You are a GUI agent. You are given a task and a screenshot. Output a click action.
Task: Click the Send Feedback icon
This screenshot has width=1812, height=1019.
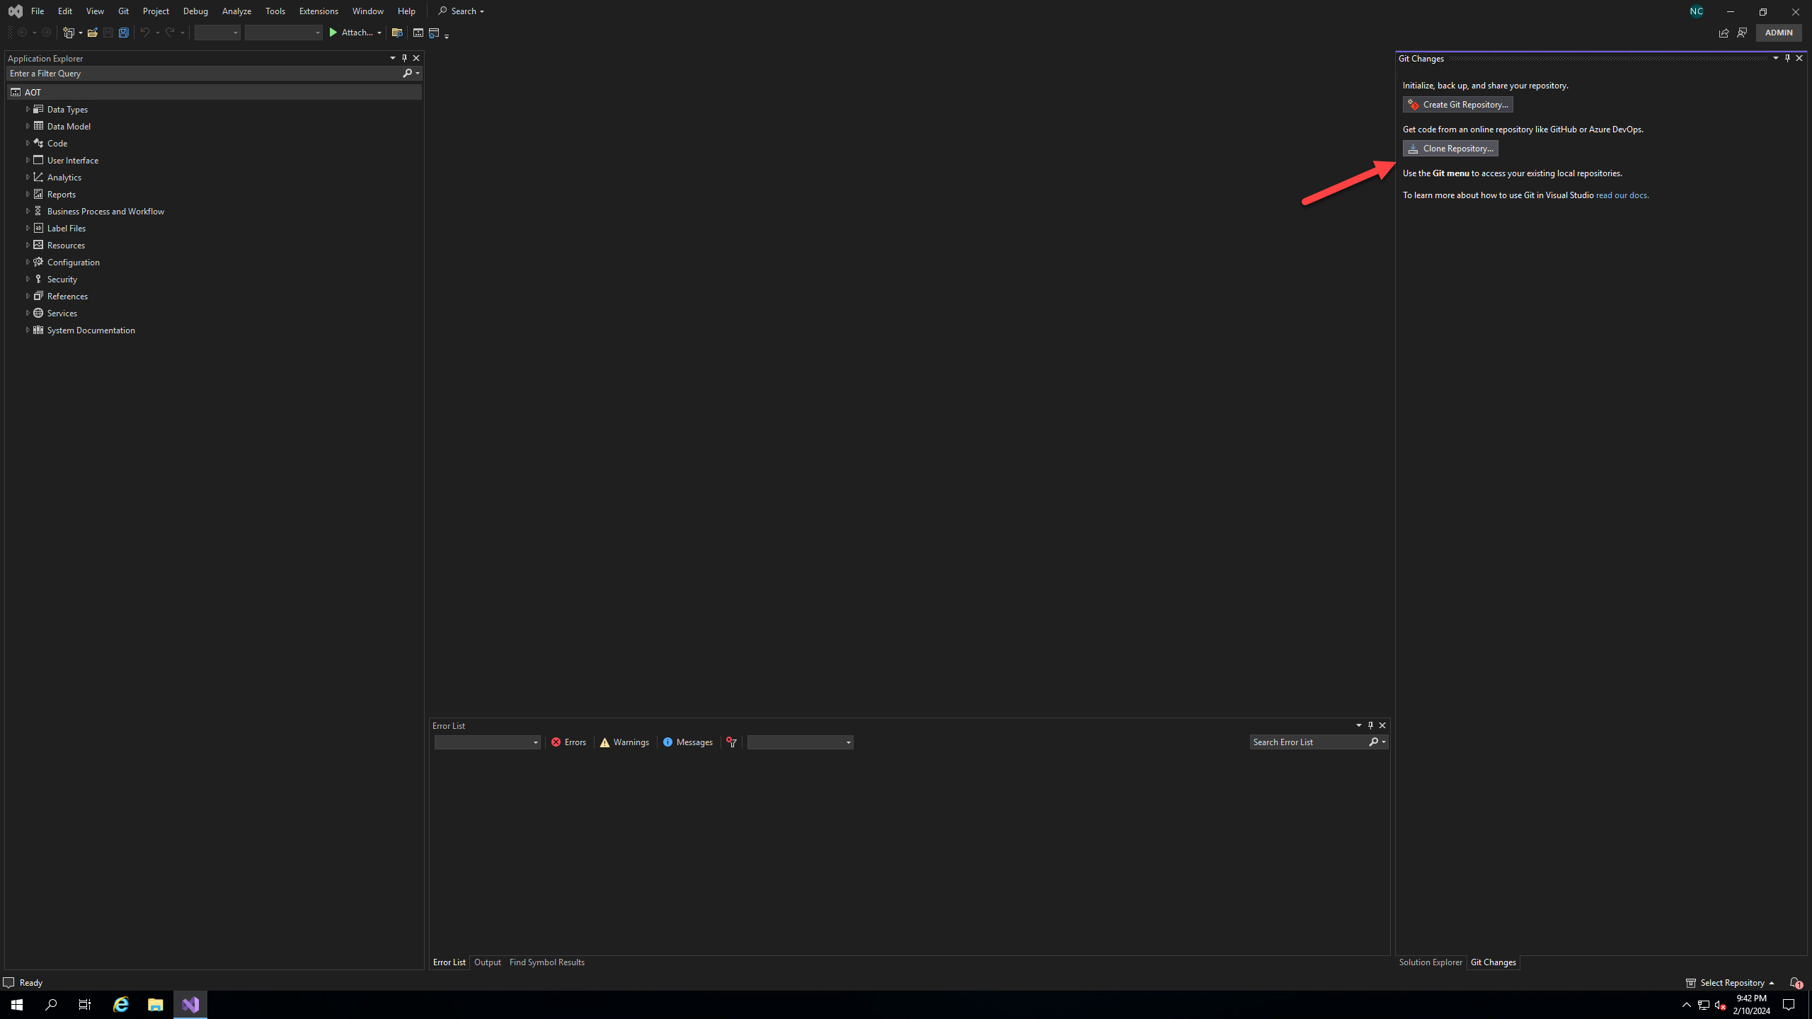click(1742, 33)
